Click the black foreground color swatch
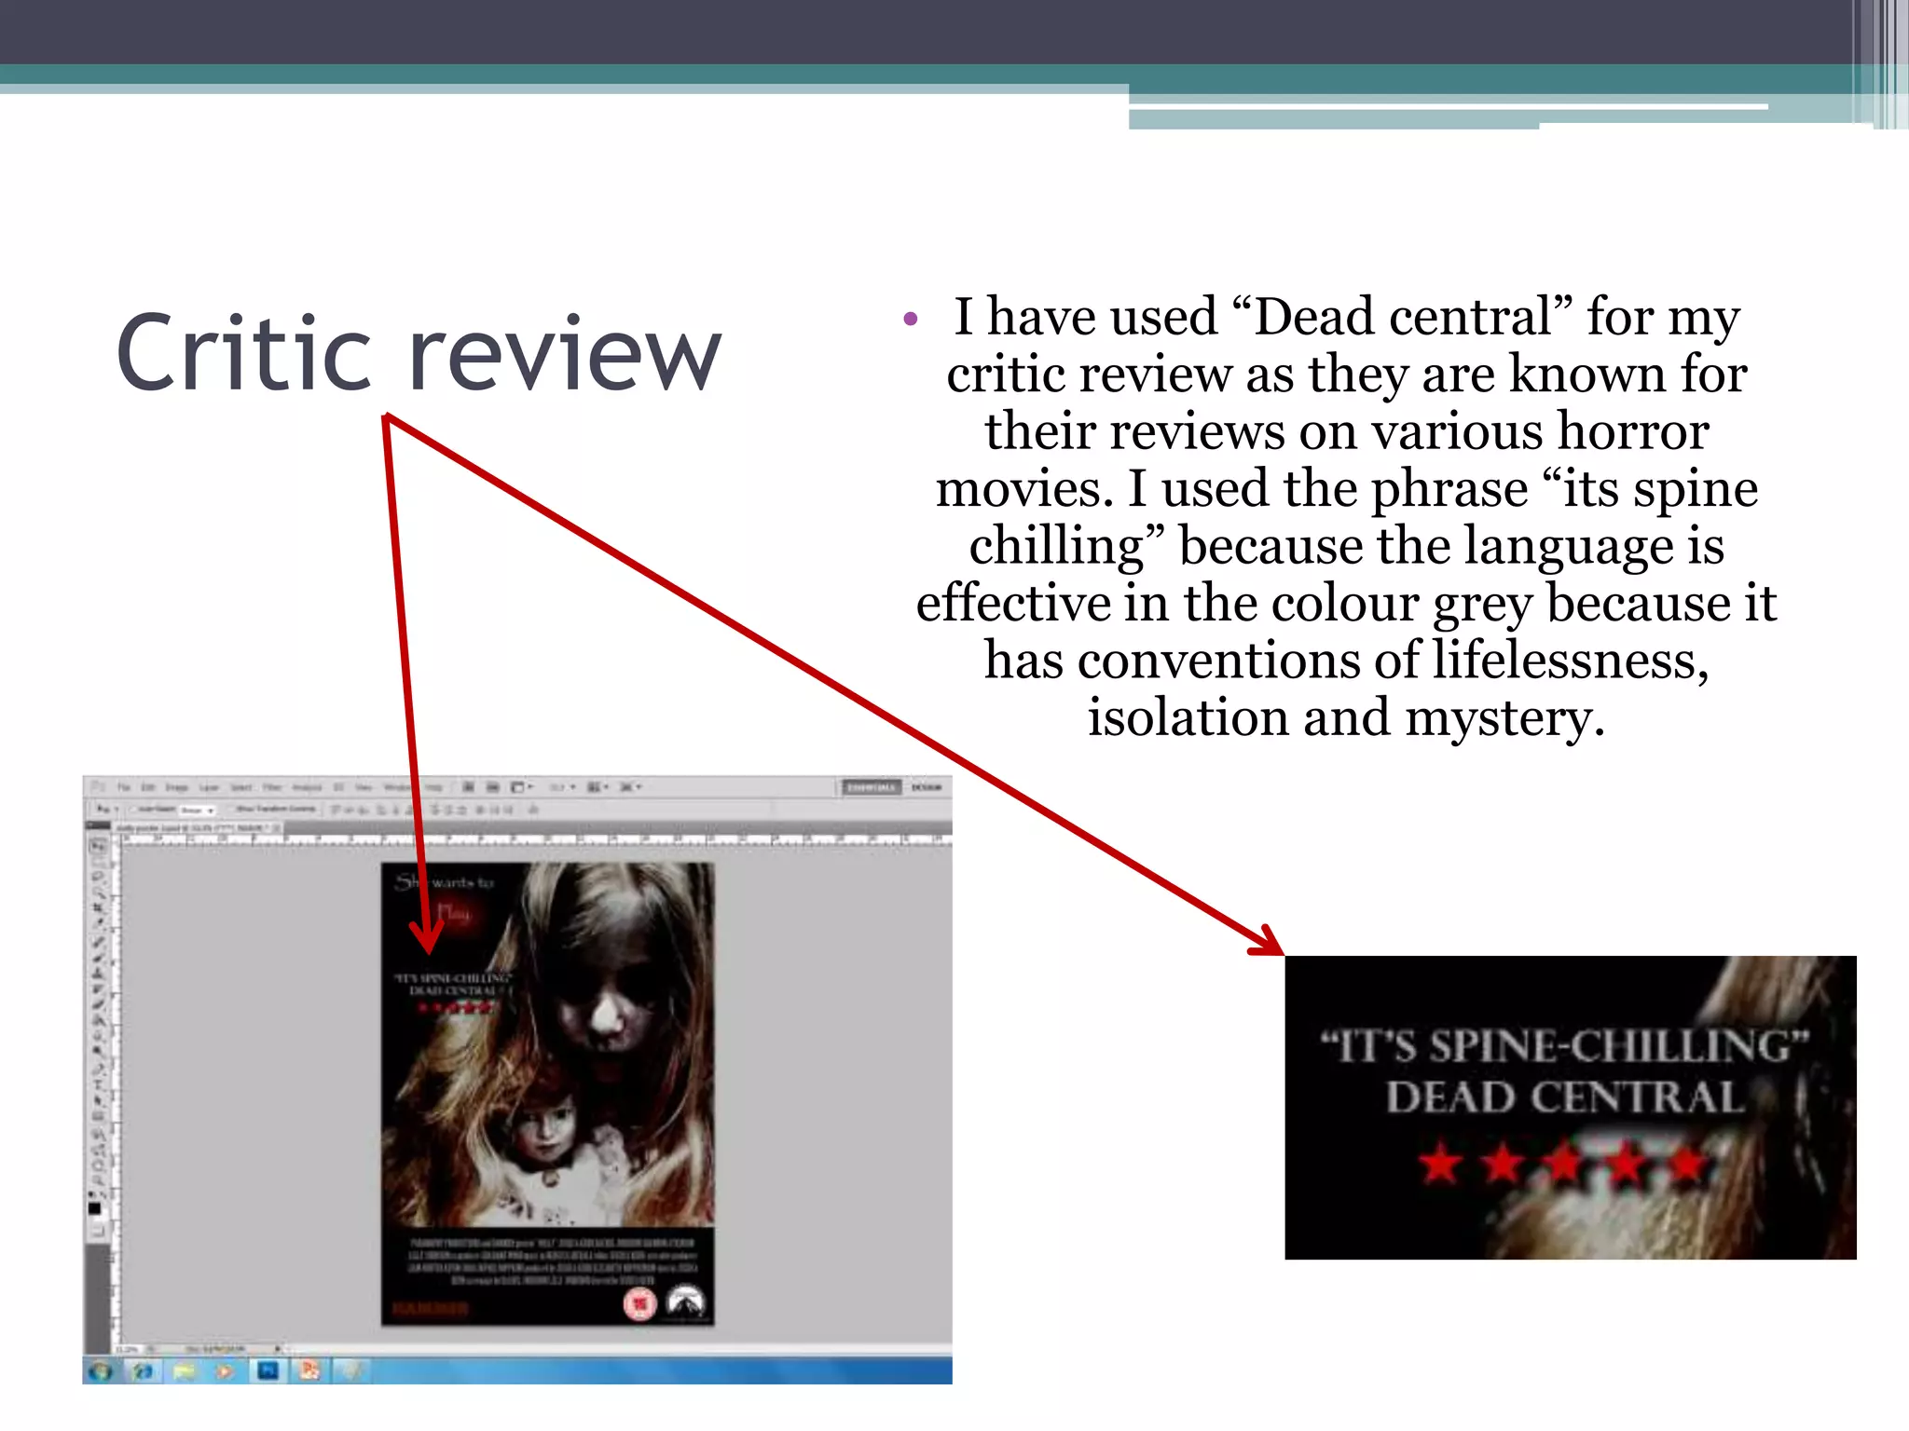Viewport: 1909px width, 1431px height. pyautogui.click(x=94, y=1208)
